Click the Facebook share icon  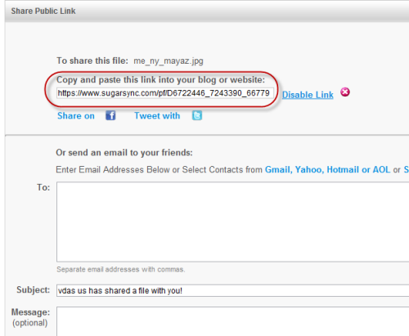(110, 115)
